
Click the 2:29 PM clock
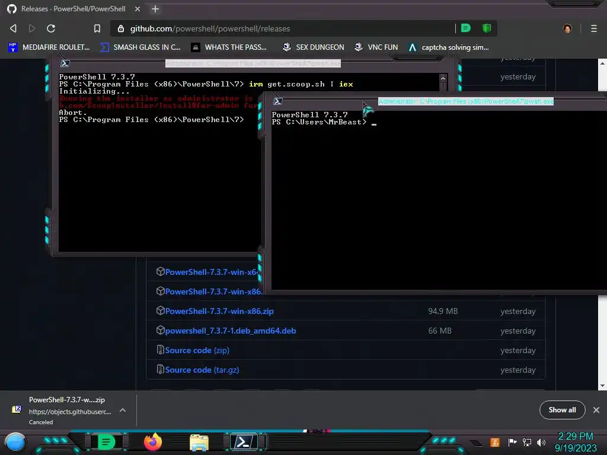pos(575,437)
